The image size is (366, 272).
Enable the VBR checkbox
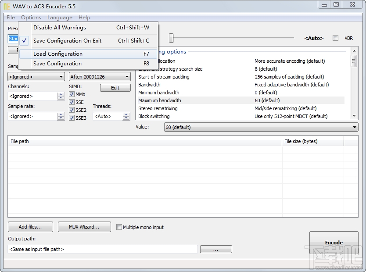[335, 38]
